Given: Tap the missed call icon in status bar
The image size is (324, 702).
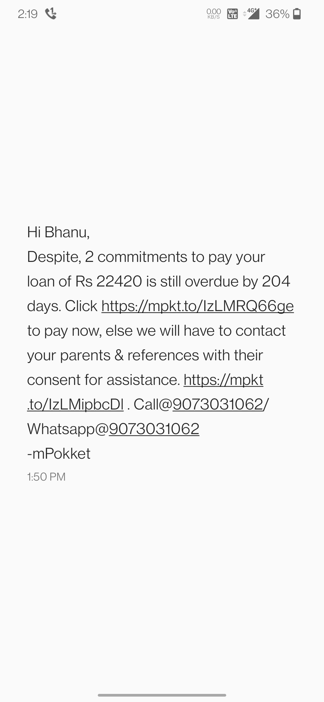Looking at the screenshot, I should (x=51, y=14).
